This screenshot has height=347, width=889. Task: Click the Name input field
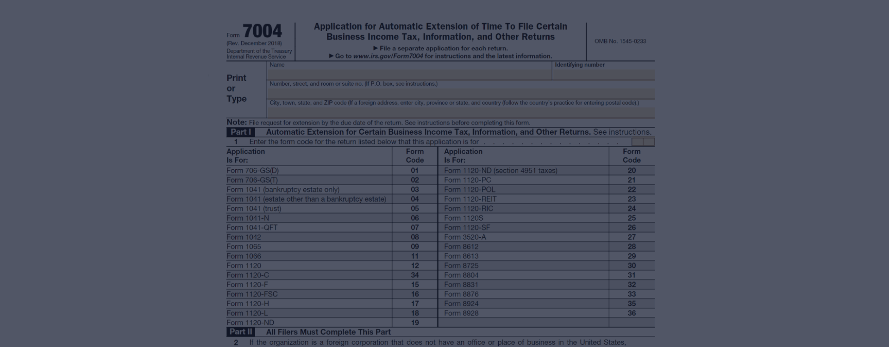click(409, 75)
